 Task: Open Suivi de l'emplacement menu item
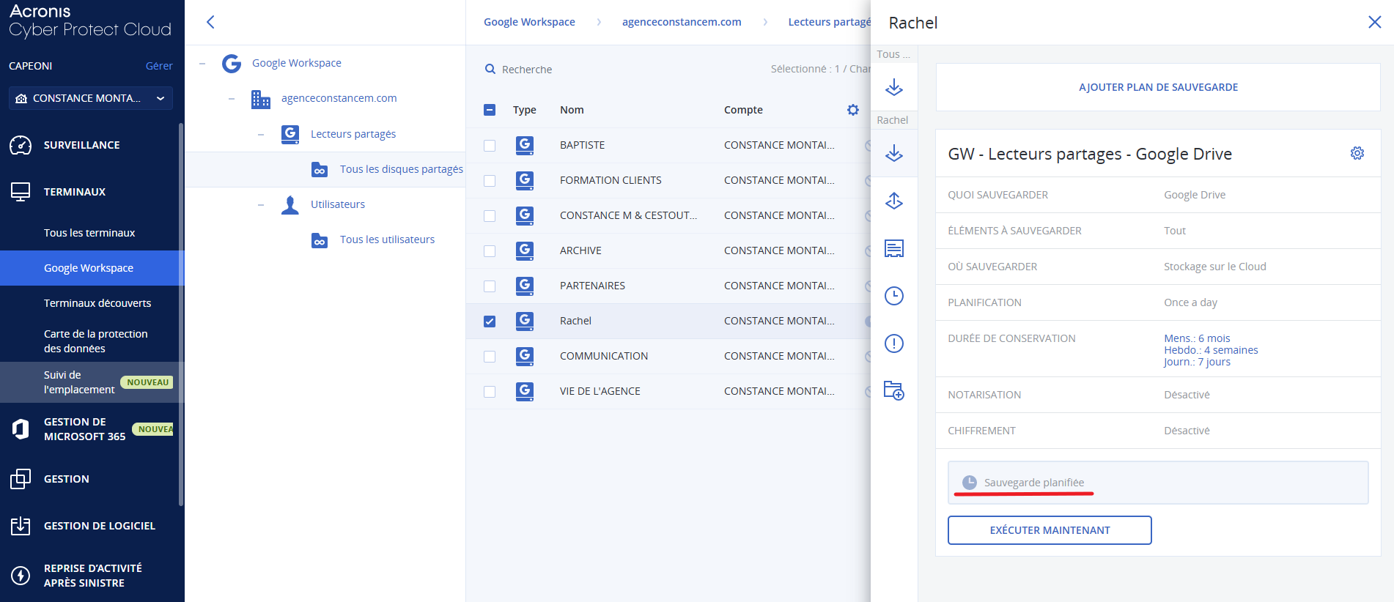click(92, 382)
